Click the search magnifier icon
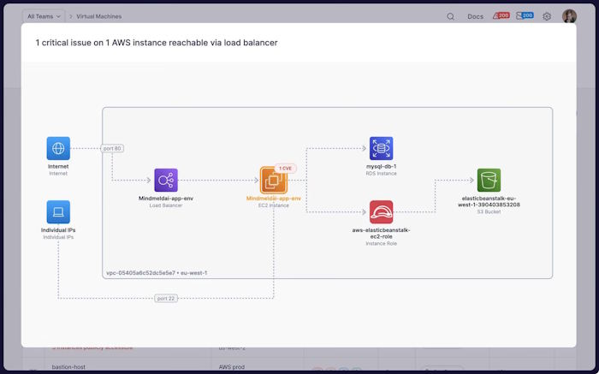This screenshot has height=374, width=599. tap(450, 16)
